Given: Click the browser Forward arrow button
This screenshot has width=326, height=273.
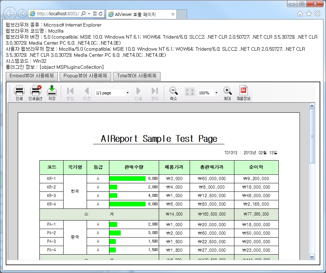Looking at the screenshot, I should coord(22,13).
